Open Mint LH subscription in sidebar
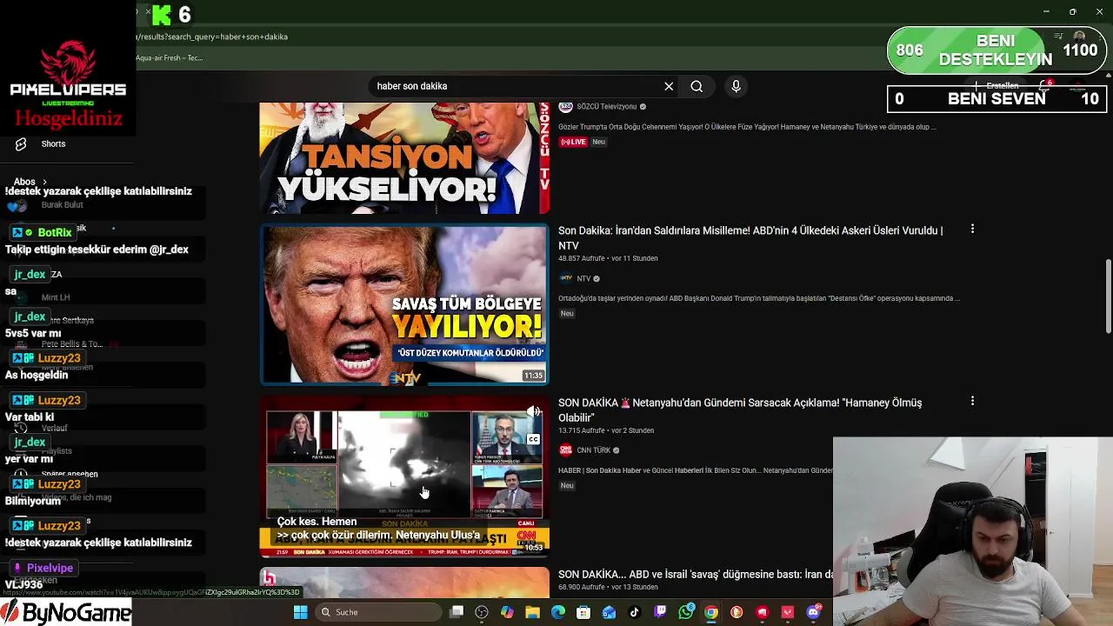 [56, 297]
